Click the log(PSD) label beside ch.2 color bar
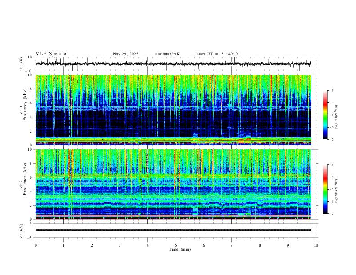Screen dimensions: 356x275 (x=337, y=191)
